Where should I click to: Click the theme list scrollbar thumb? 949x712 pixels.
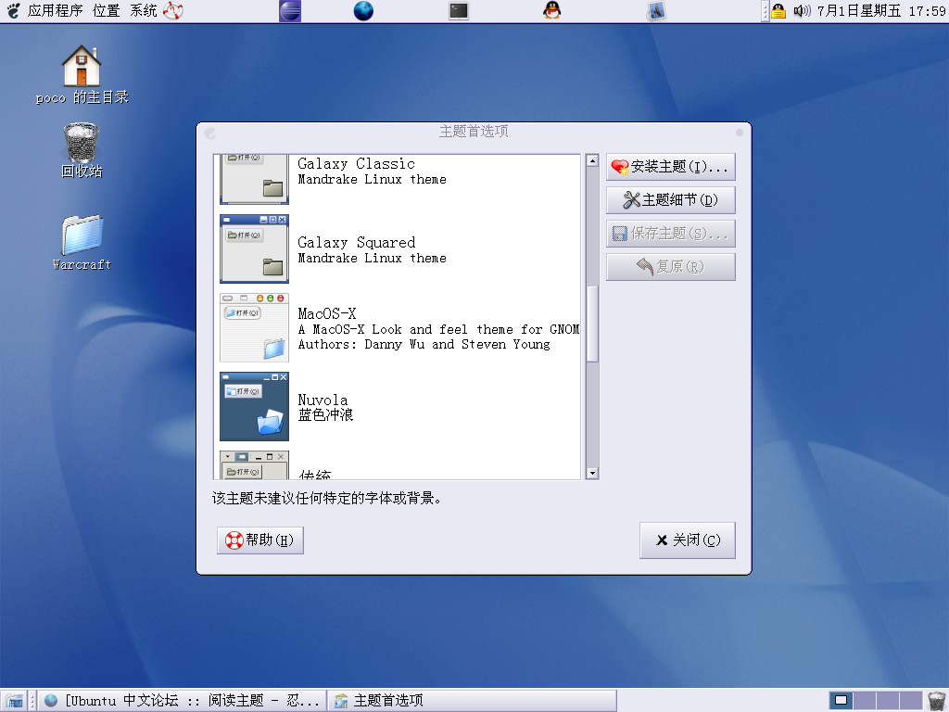[x=592, y=324]
